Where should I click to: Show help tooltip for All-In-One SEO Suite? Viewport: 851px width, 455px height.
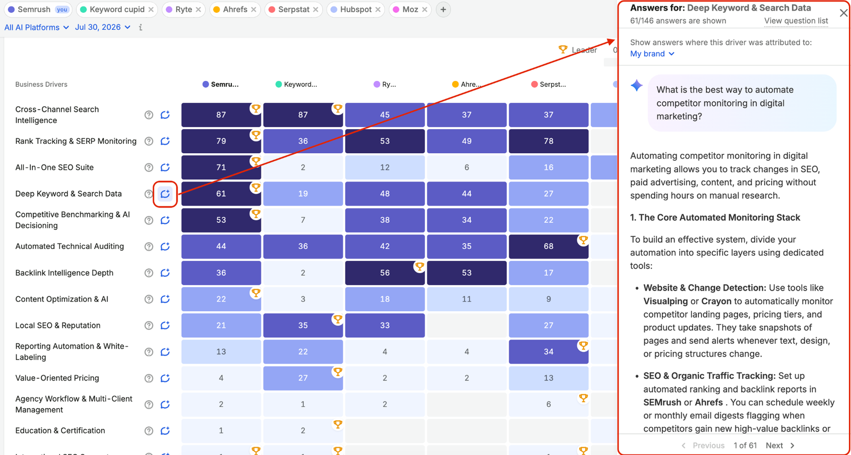pyautogui.click(x=149, y=168)
